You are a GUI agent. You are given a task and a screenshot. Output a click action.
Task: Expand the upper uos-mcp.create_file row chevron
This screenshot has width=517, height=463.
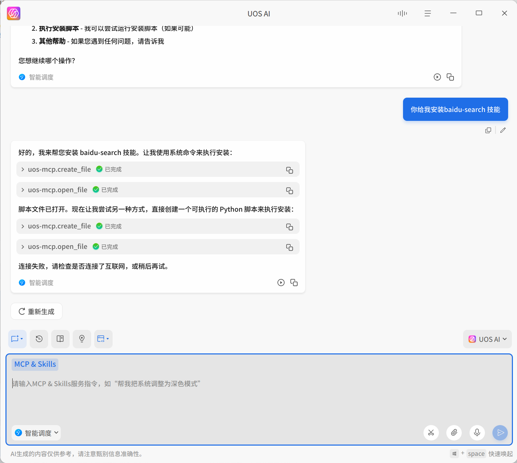tap(23, 169)
